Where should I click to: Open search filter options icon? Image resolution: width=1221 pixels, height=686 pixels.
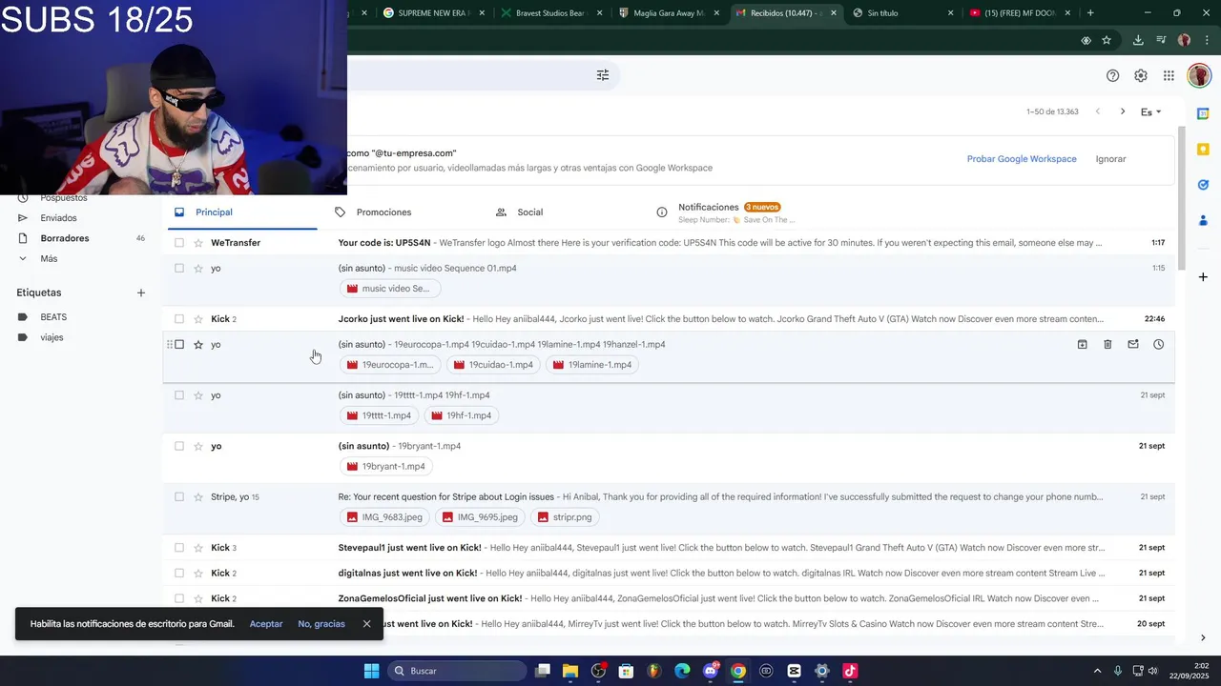pyautogui.click(x=603, y=75)
